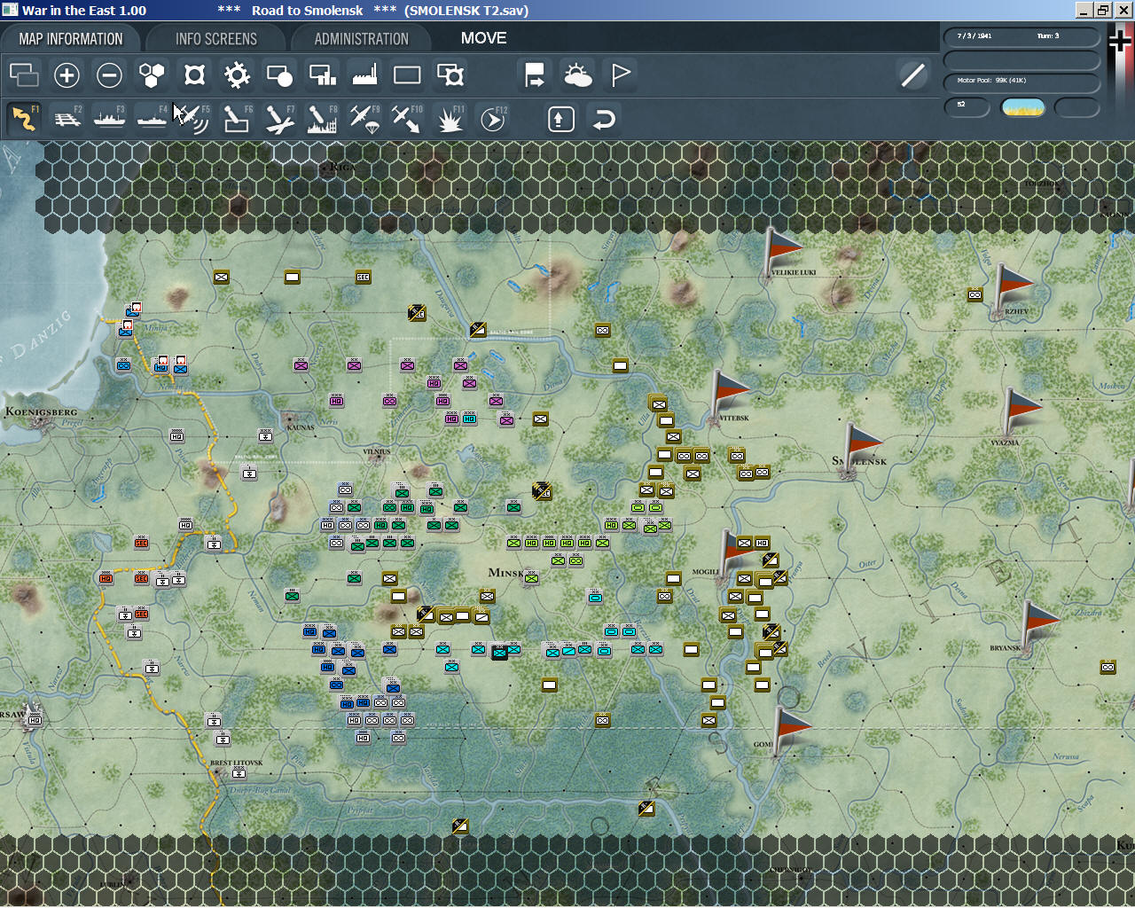1135x908 pixels.
Task: Click the Brest Litovsk city label
Action: pos(237,763)
